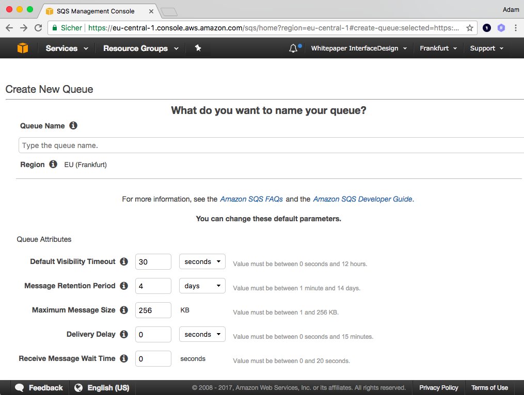Click the AWS cube home icon
This screenshot has width=524, height=395.
tap(23, 48)
